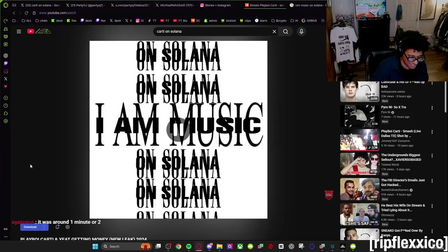The width and height of the screenshot is (448, 252).
Task: Open the GDRIVE bookmark
Action: 309,21
